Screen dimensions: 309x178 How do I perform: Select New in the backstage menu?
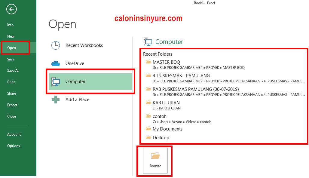coord(11,36)
